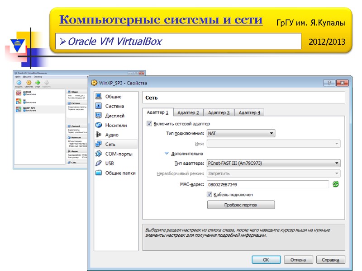The width and height of the screenshot is (362, 271).
Task: Select Система text in settings list
Action: (x=114, y=106)
